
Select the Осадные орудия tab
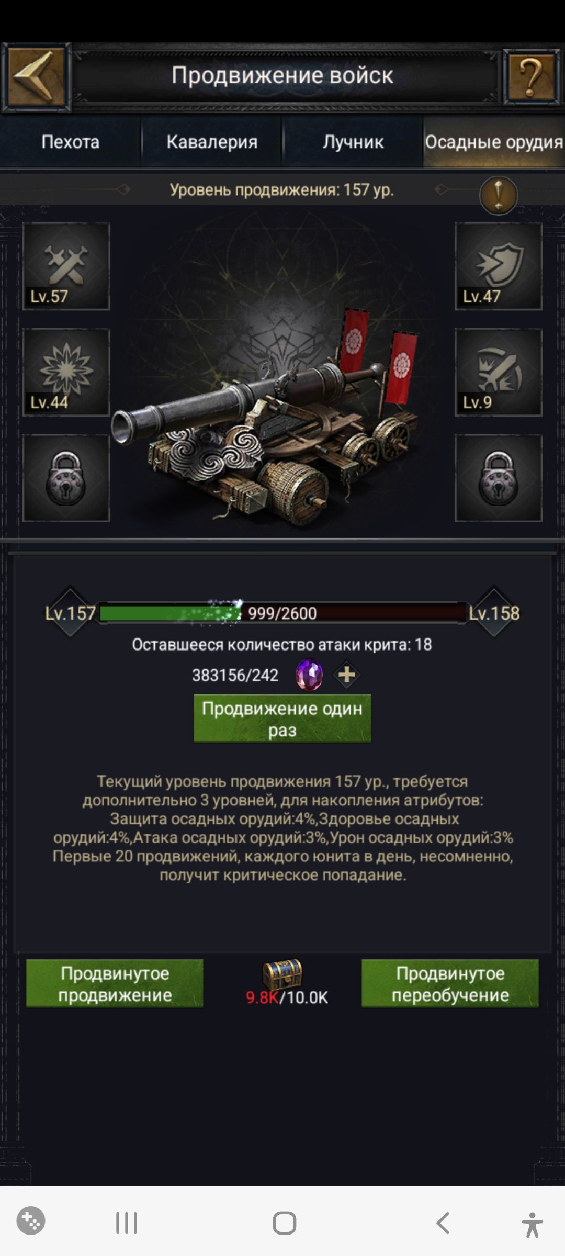(x=494, y=142)
